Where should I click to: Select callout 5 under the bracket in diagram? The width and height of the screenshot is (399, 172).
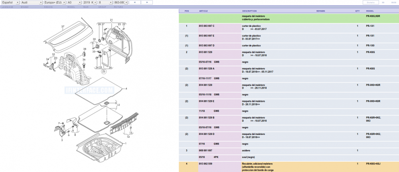tap(61, 140)
